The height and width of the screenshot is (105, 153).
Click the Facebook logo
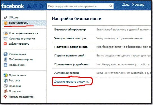coord(13,6)
